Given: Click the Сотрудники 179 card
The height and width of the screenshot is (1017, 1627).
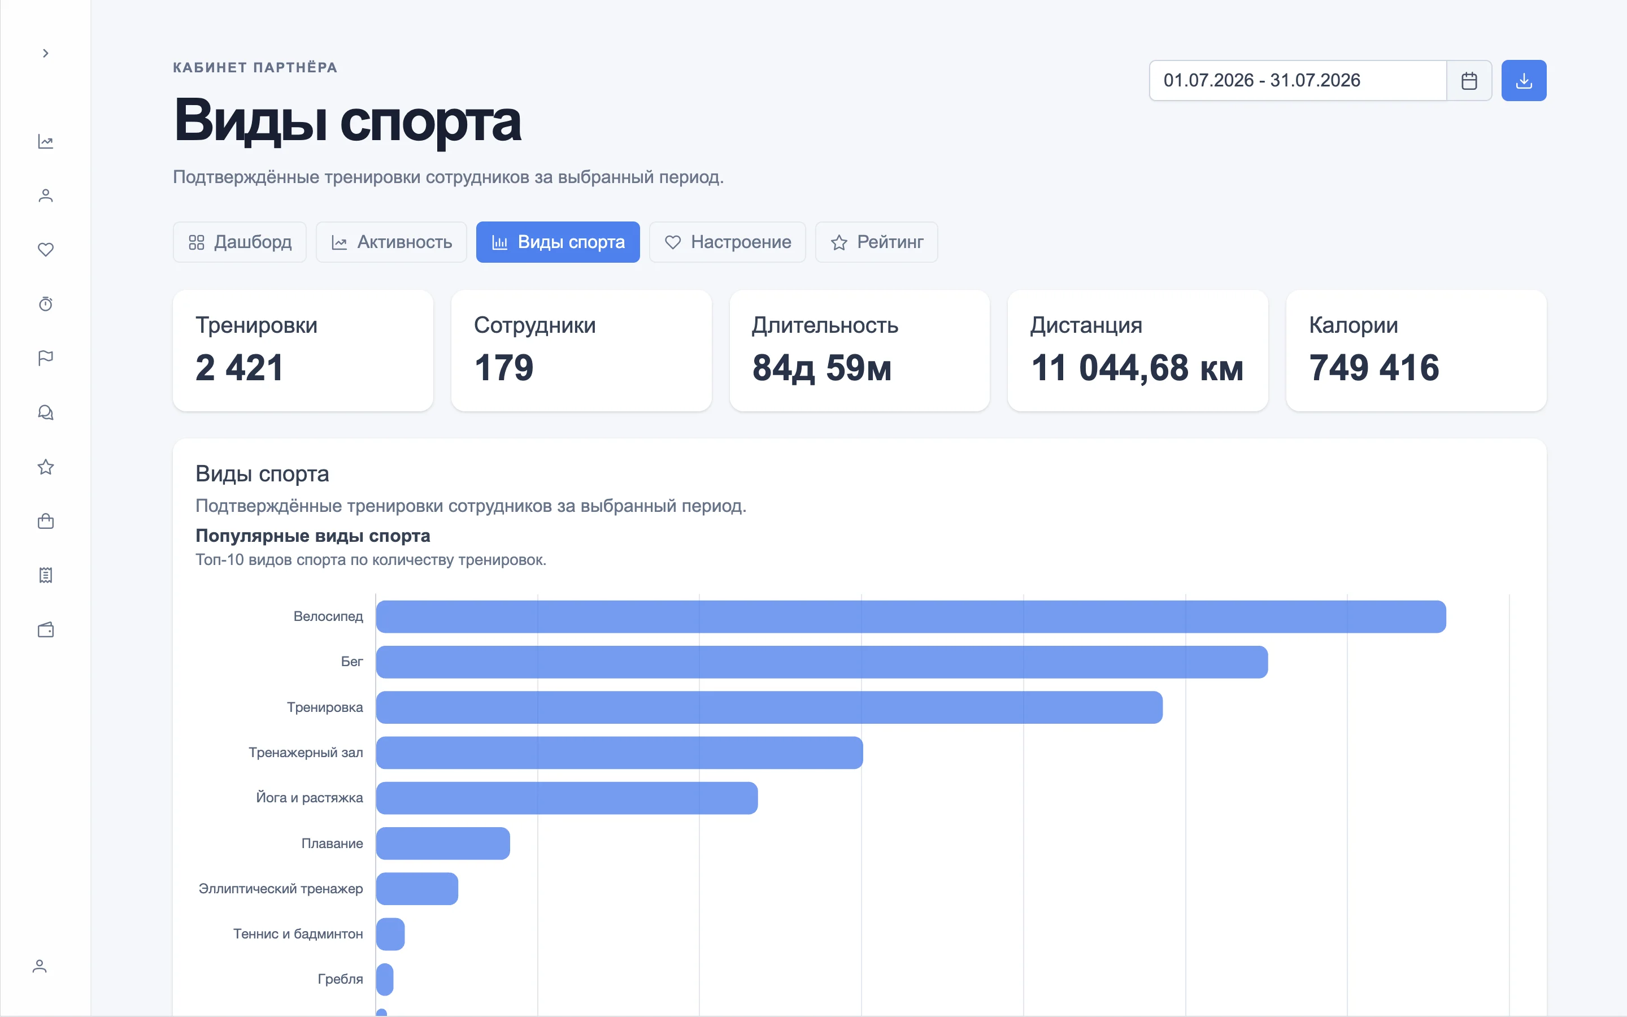Looking at the screenshot, I should click(x=581, y=350).
